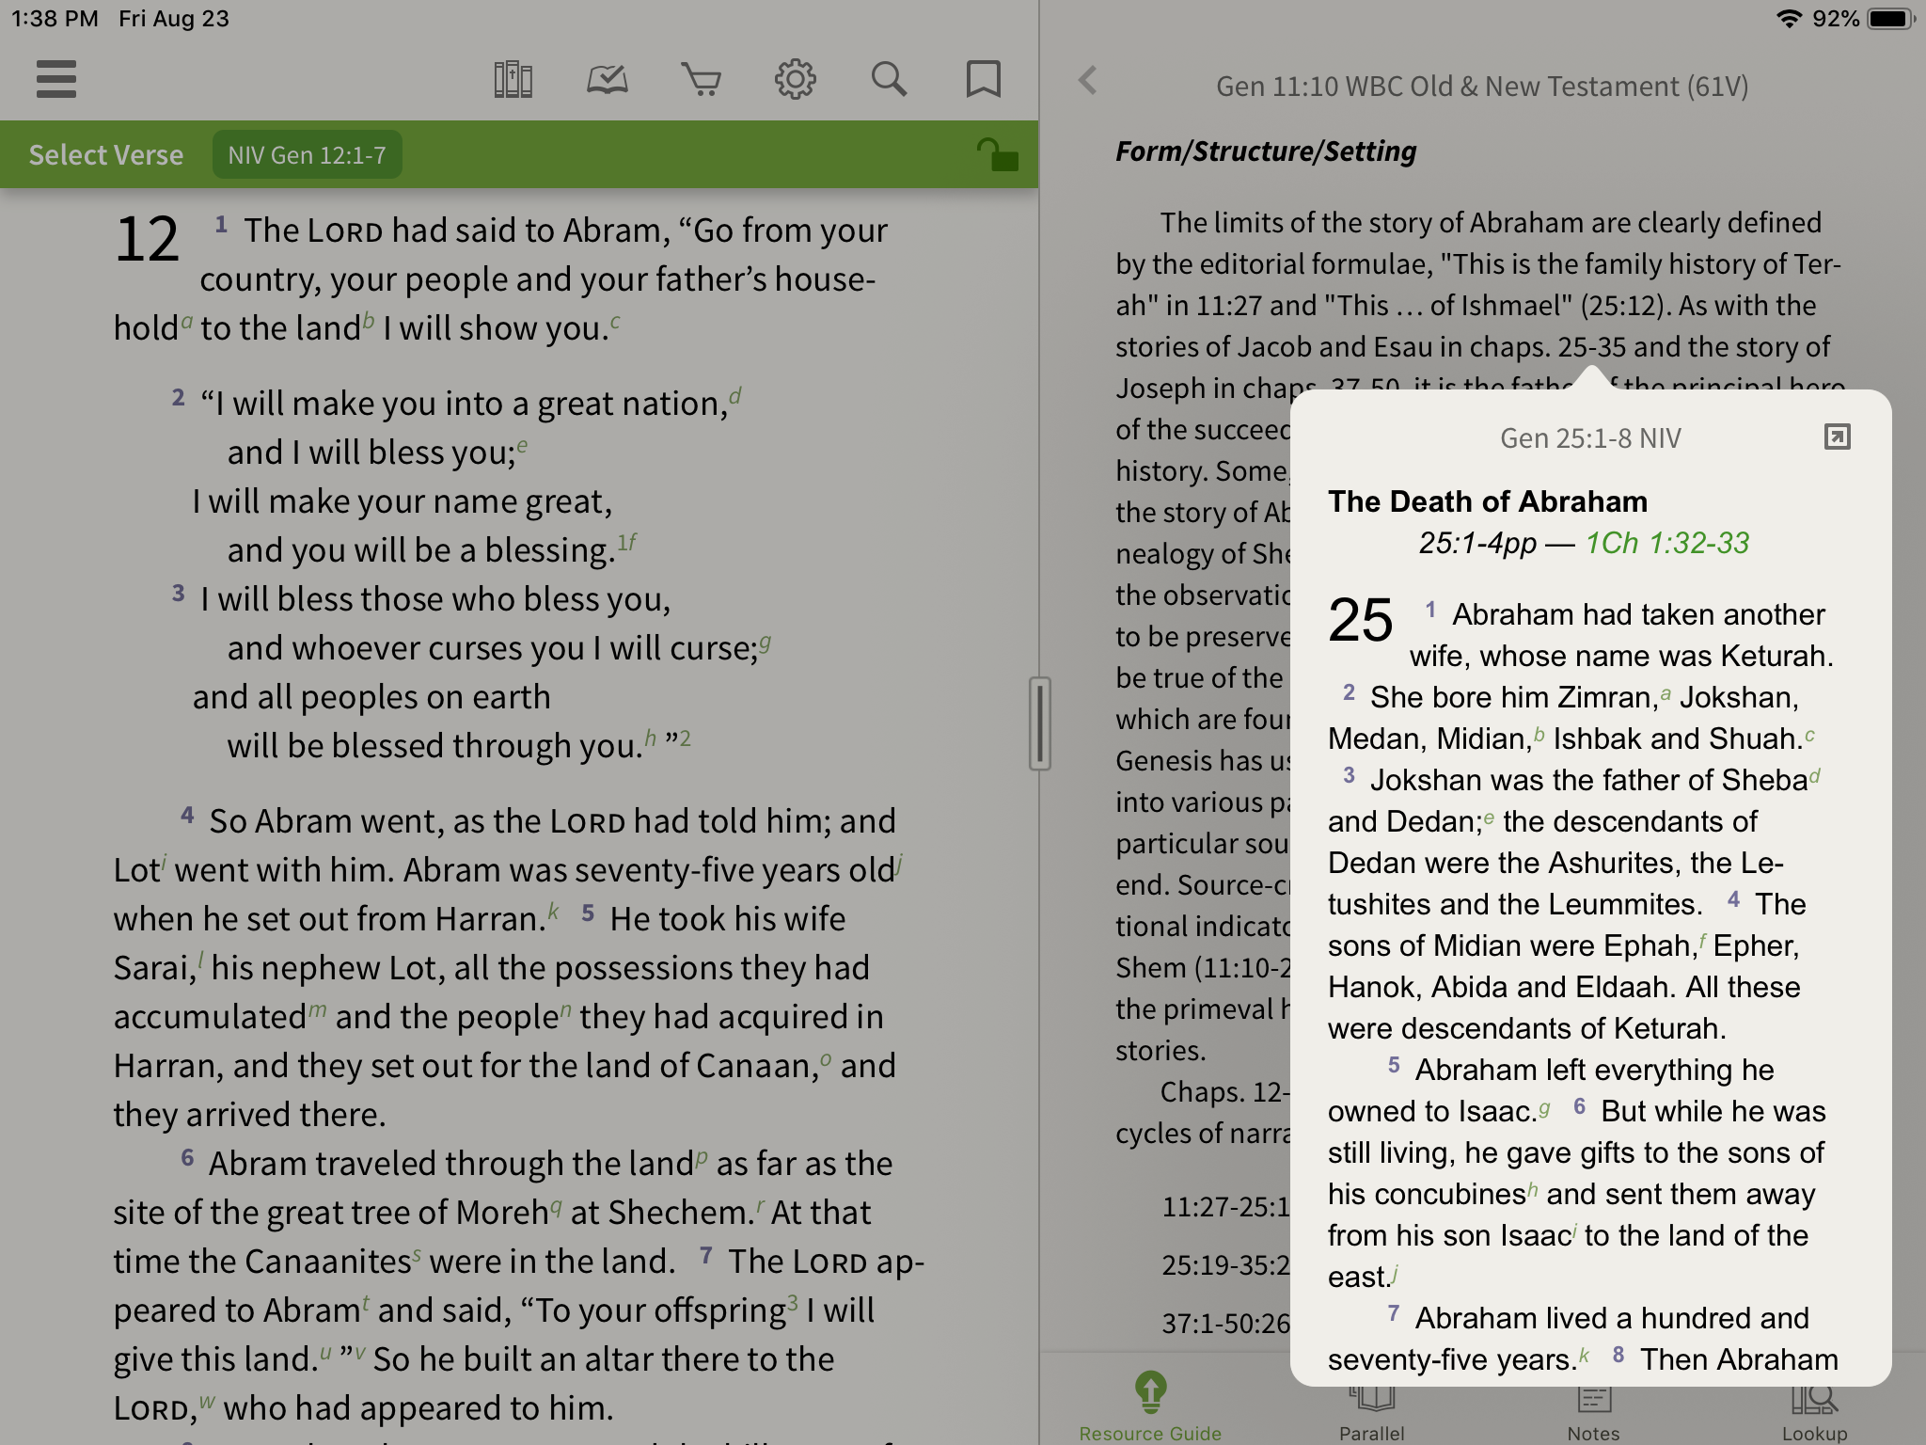This screenshot has width=1926, height=1445.
Task: Tap footnote 3 after 'offspring'
Action: [x=793, y=1302]
